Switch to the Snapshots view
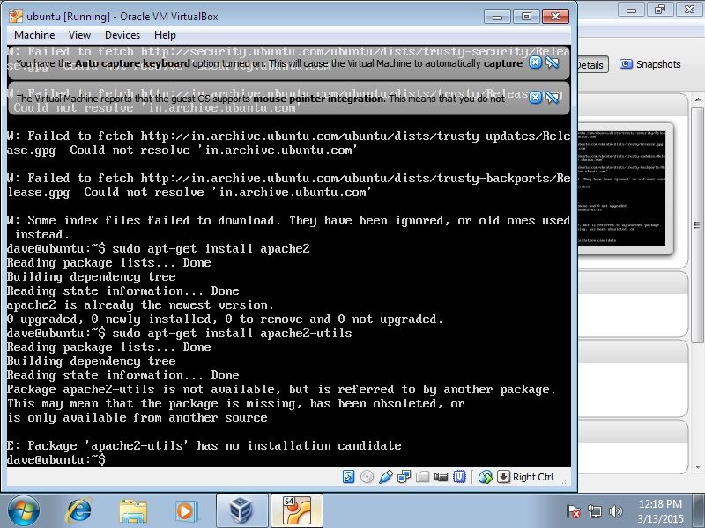Viewport: 705px width, 528px height. tap(654, 64)
